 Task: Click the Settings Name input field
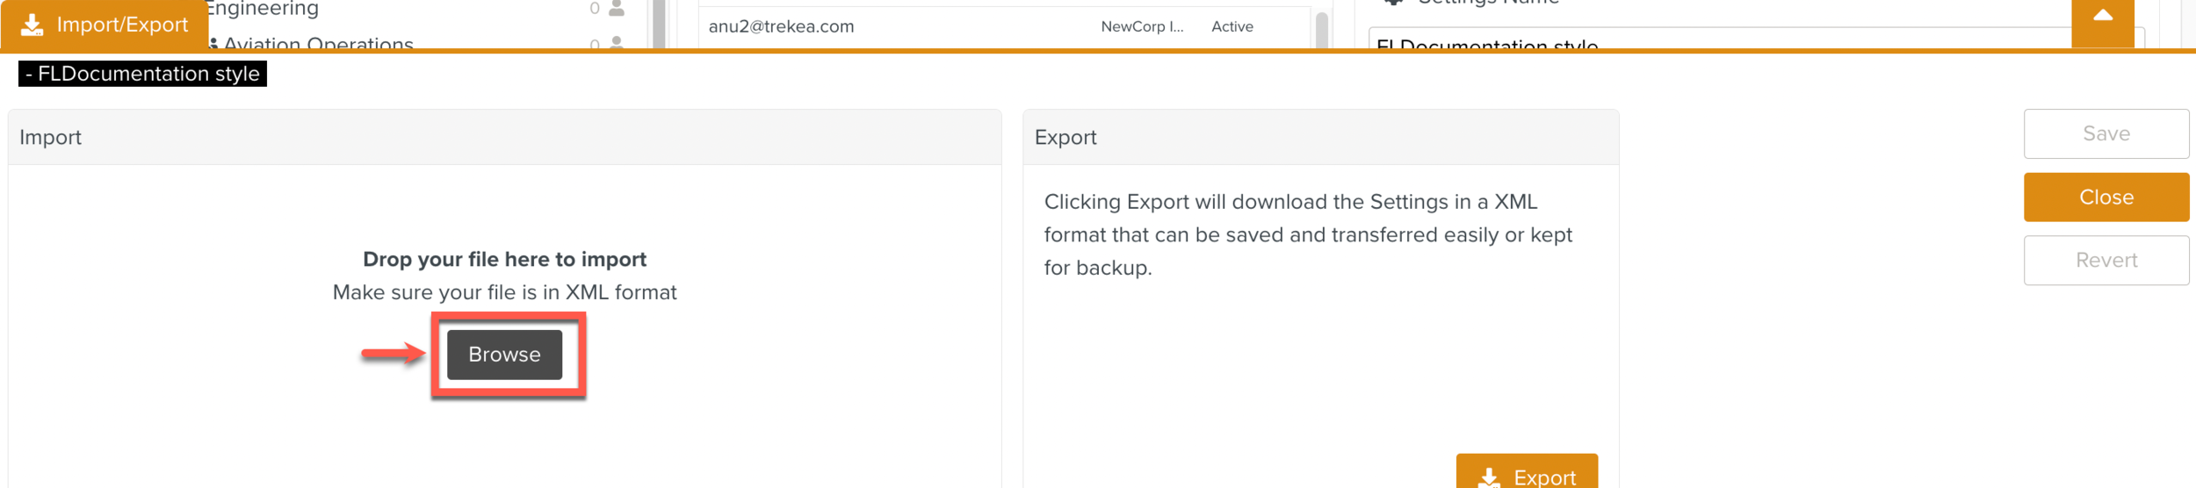click(x=1713, y=41)
